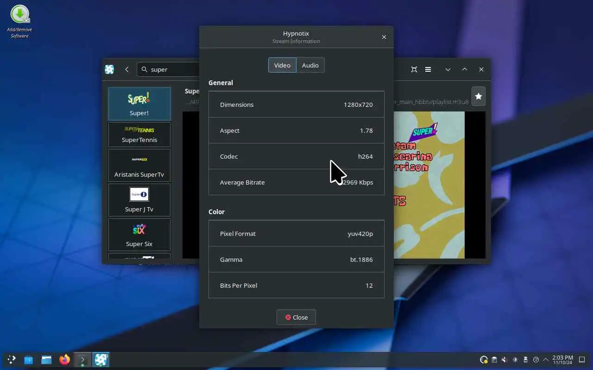
Task: Click the Codec h264 row
Action: click(296, 156)
